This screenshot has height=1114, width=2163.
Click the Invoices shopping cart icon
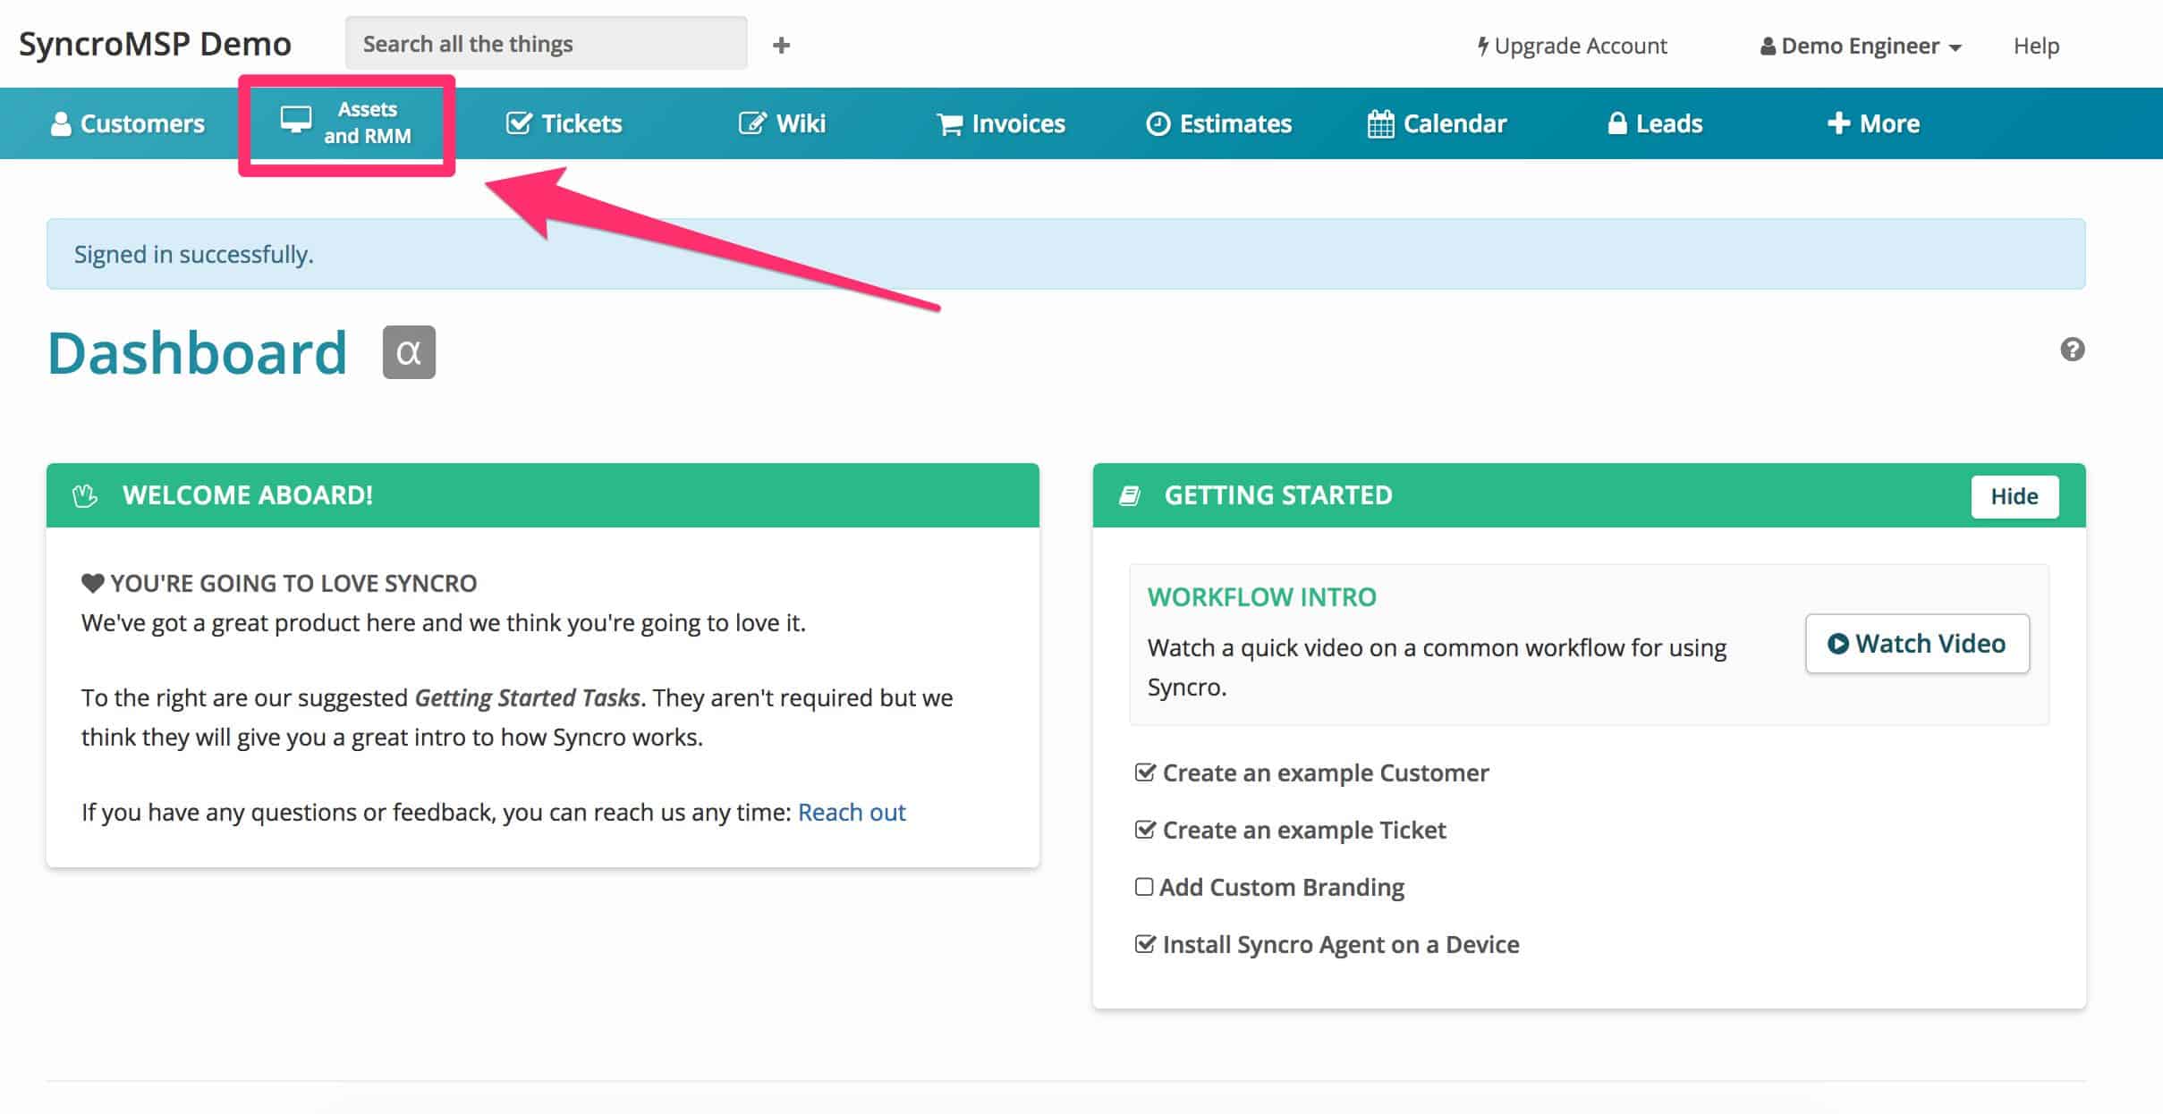click(x=949, y=124)
